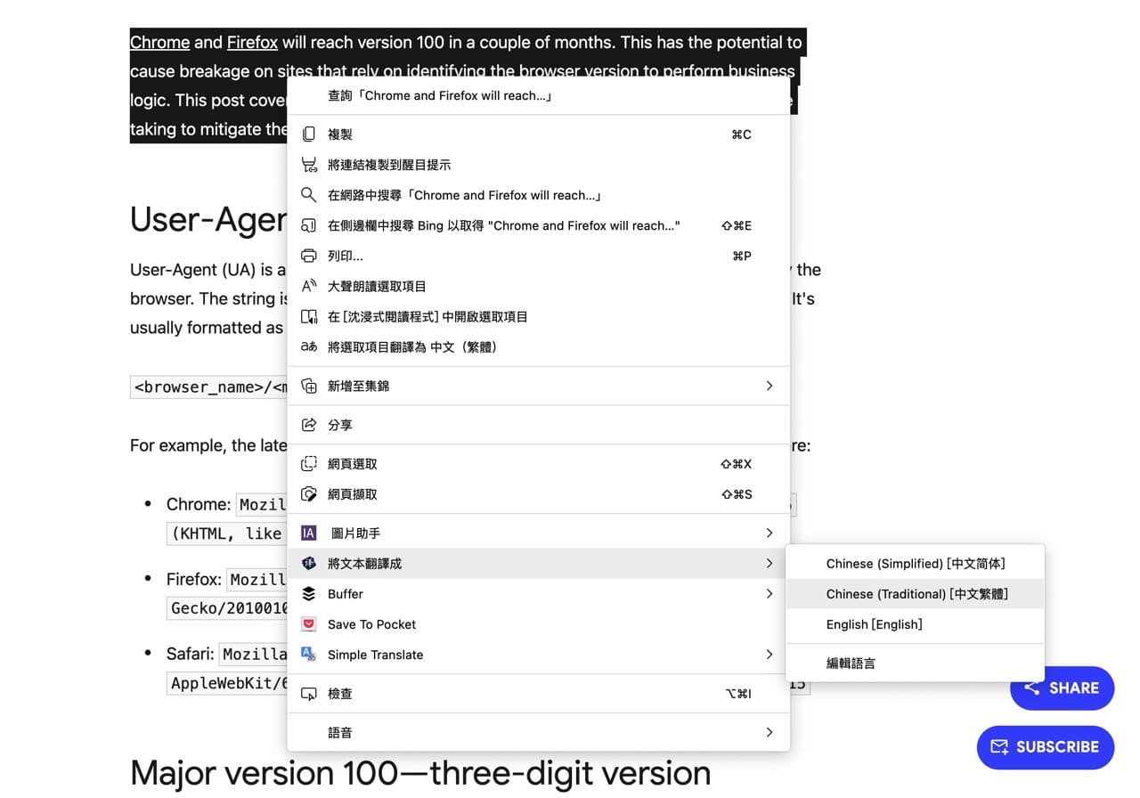The width and height of the screenshot is (1140, 798).
Task: Open the Firefox link in the article
Action: click(252, 42)
